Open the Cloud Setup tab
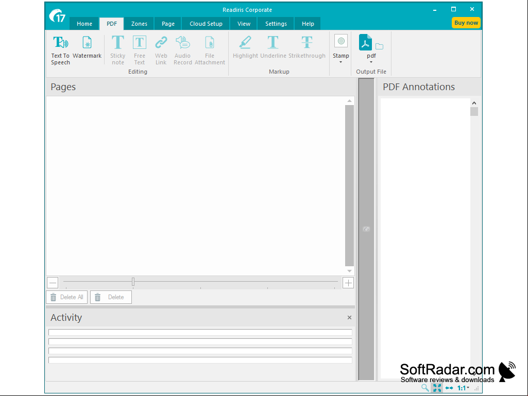528x396 pixels. 206,24
